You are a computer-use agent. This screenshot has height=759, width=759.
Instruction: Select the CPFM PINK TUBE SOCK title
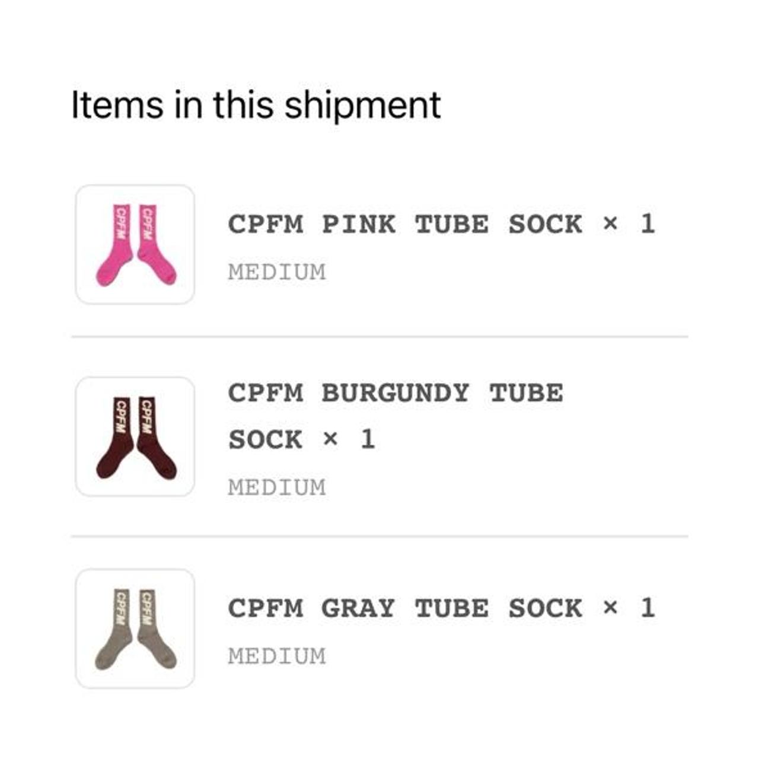point(405,225)
